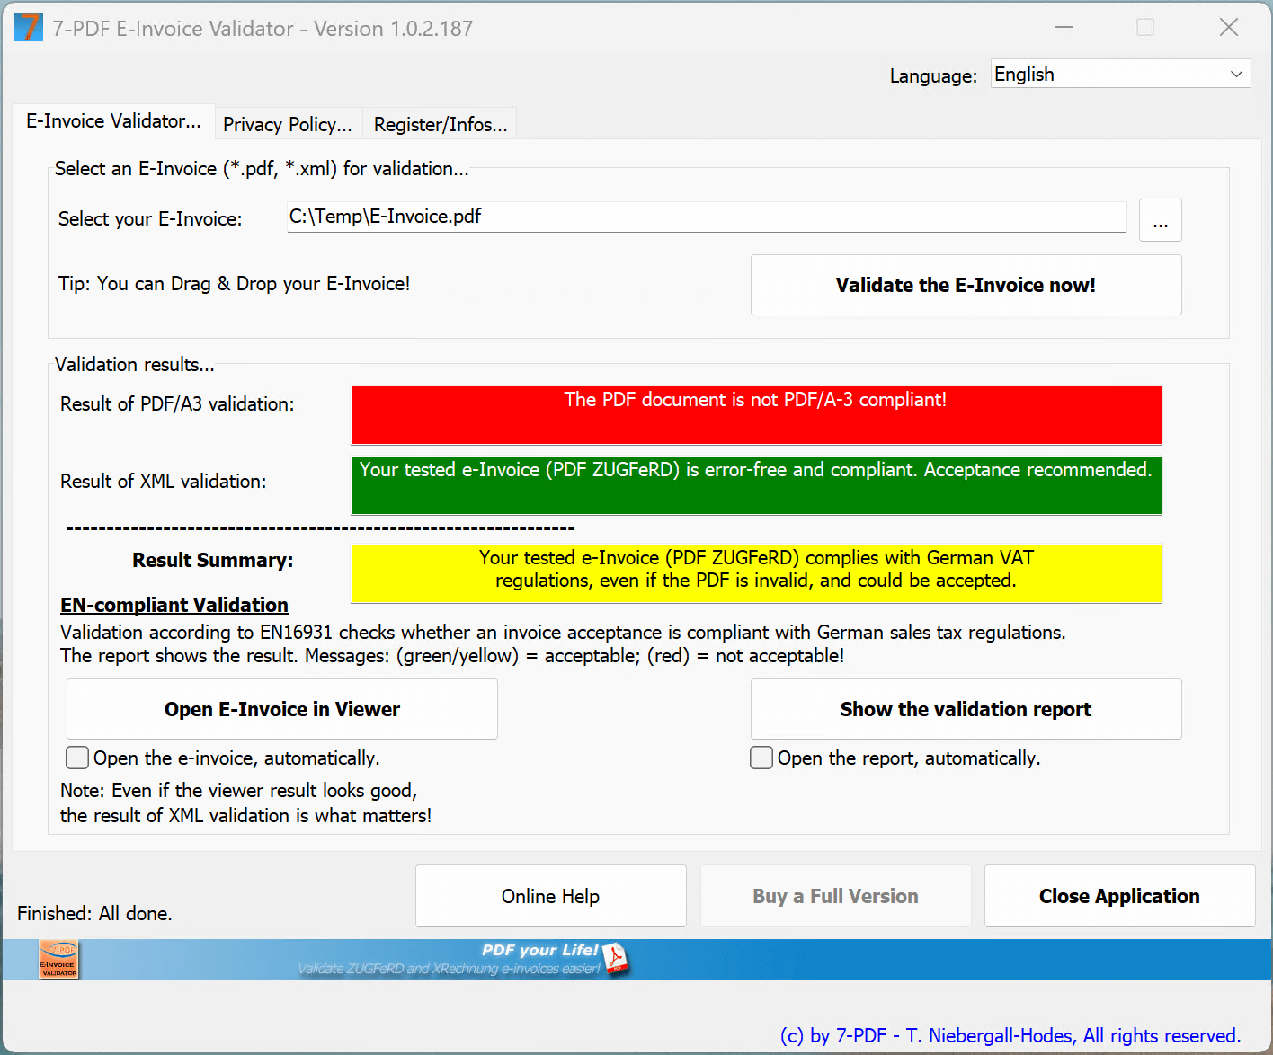Open Online Help
1273x1055 pixels.
[550, 896]
